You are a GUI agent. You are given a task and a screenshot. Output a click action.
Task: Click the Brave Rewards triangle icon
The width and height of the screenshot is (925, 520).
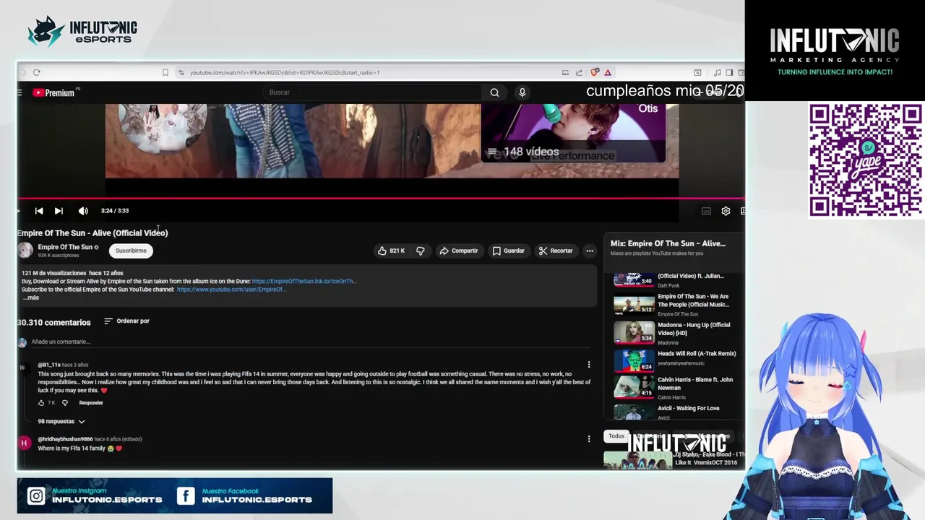(608, 72)
